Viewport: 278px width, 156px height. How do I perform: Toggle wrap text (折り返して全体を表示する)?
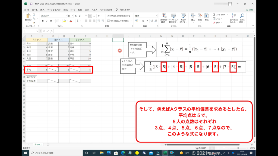click(x=119, y=16)
